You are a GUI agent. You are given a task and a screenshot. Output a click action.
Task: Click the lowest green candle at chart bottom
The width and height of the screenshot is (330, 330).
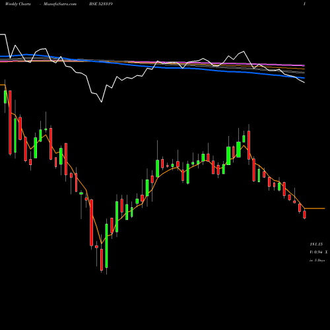click(x=106, y=246)
